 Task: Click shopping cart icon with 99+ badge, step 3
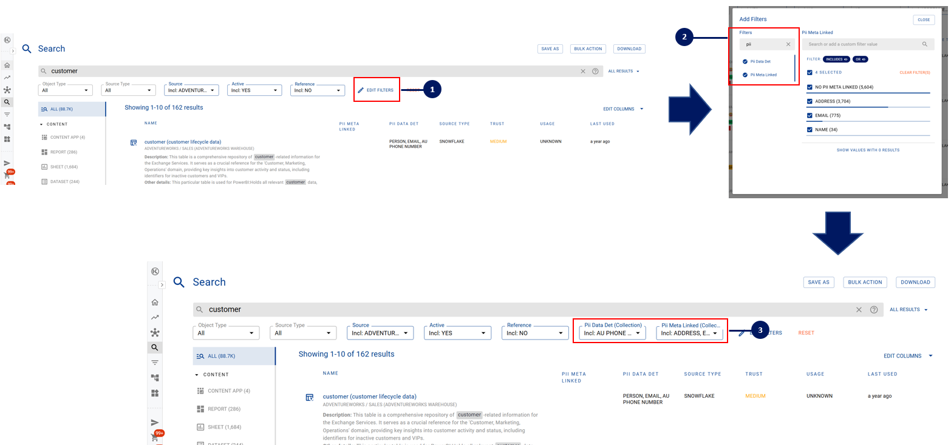pos(154,438)
